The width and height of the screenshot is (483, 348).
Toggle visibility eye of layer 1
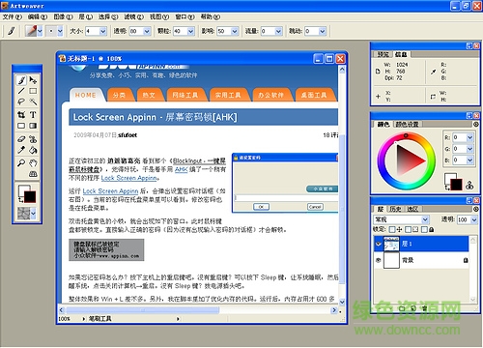pyautogui.click(x=379, y=244)
